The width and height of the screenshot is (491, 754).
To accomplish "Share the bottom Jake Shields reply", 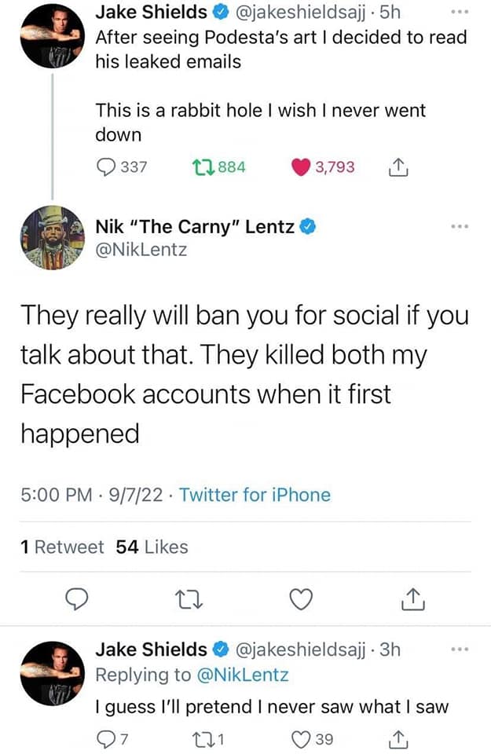I will click(396, 738).
